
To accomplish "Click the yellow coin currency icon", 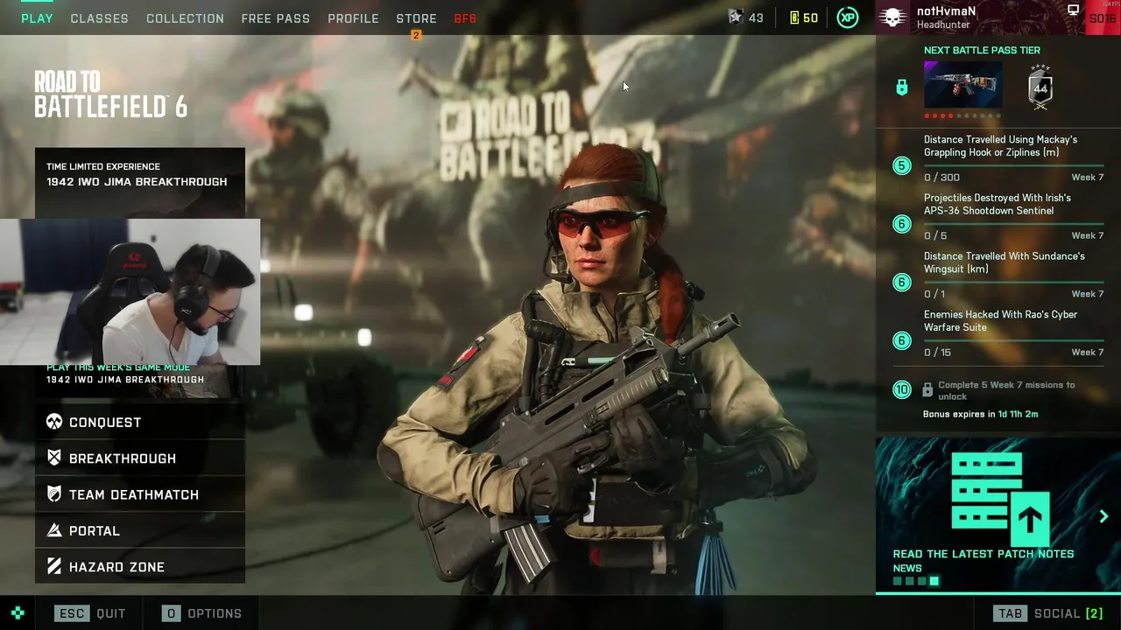I will pos(794,17).
